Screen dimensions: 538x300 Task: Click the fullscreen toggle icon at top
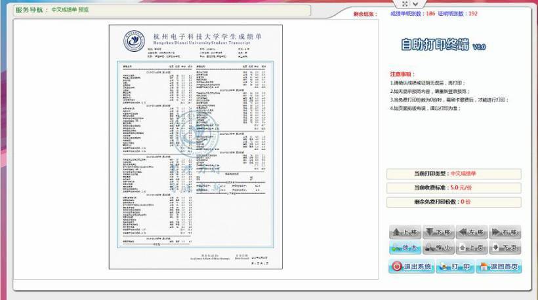[x=405, y=4]
